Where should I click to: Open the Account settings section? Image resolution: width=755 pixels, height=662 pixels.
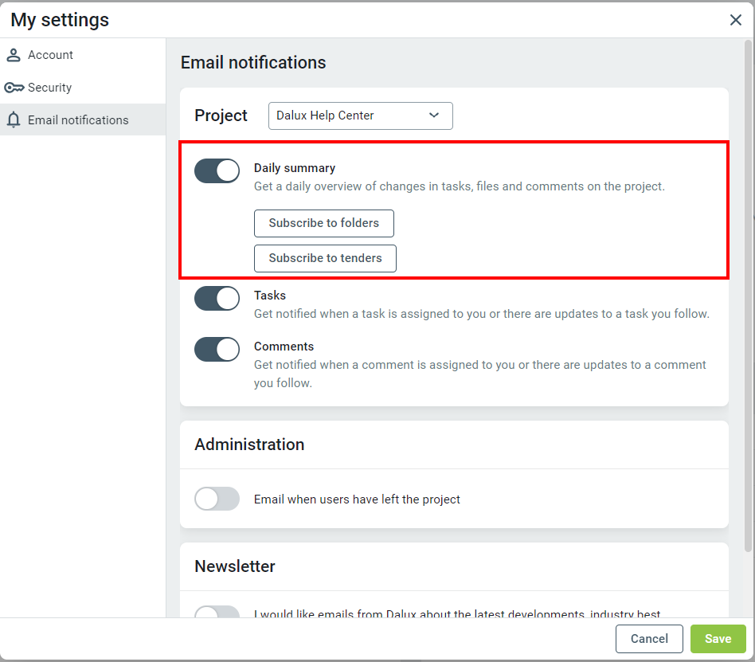pos(50,55)
